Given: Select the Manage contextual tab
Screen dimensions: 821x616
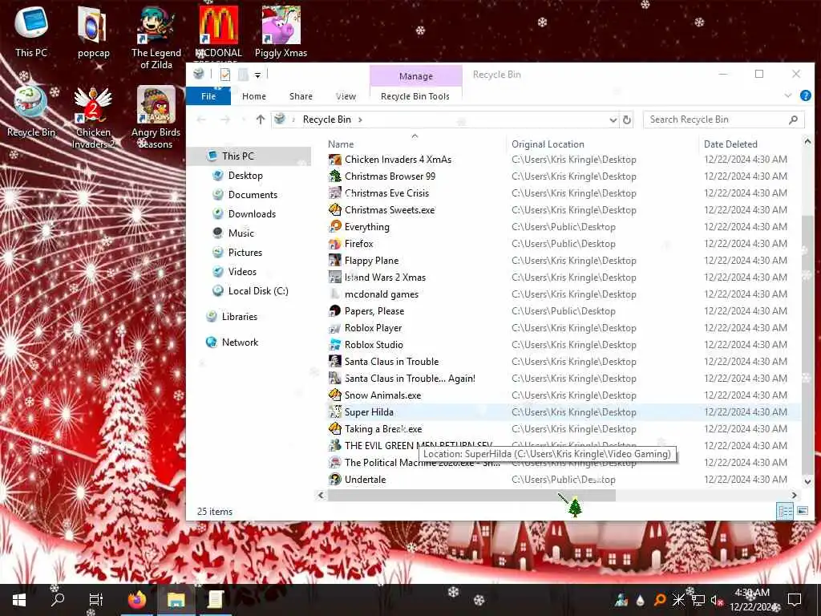Looking at the screenshot, I should point(416,76).
